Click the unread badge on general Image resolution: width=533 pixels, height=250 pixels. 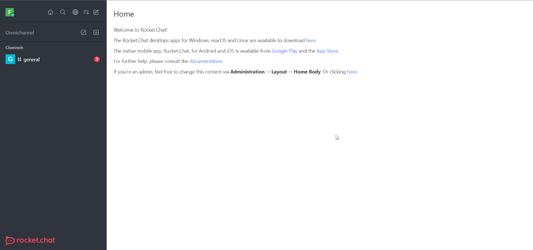click(97, 59)
